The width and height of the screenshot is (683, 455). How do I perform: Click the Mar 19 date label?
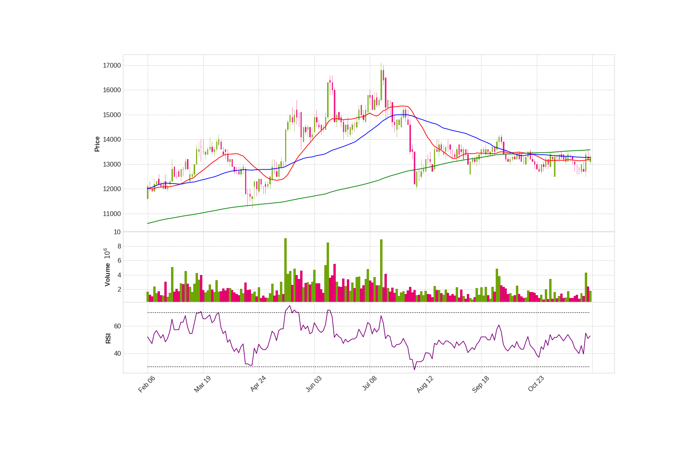202,384
